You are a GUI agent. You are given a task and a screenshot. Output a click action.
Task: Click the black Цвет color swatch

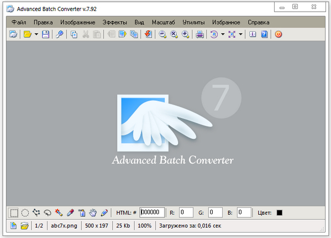[280, 213]
